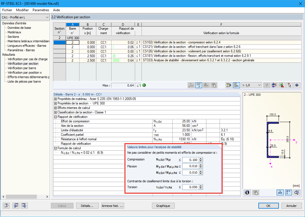The height and width of the screenshot is (217, 305).
Task: Click the Torsion limit 0.050 field
Action: tap(191, 187)
